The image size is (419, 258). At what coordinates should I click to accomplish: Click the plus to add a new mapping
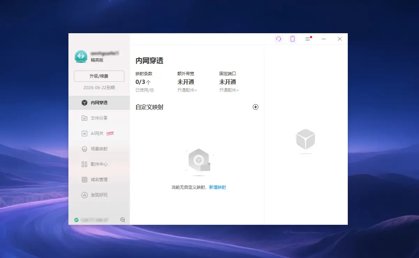pyautogui.click(x=256, y=107)
